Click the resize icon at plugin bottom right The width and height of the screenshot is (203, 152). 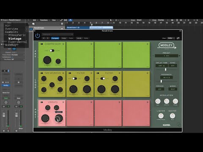pyautogui.click(x=178, y=125)
